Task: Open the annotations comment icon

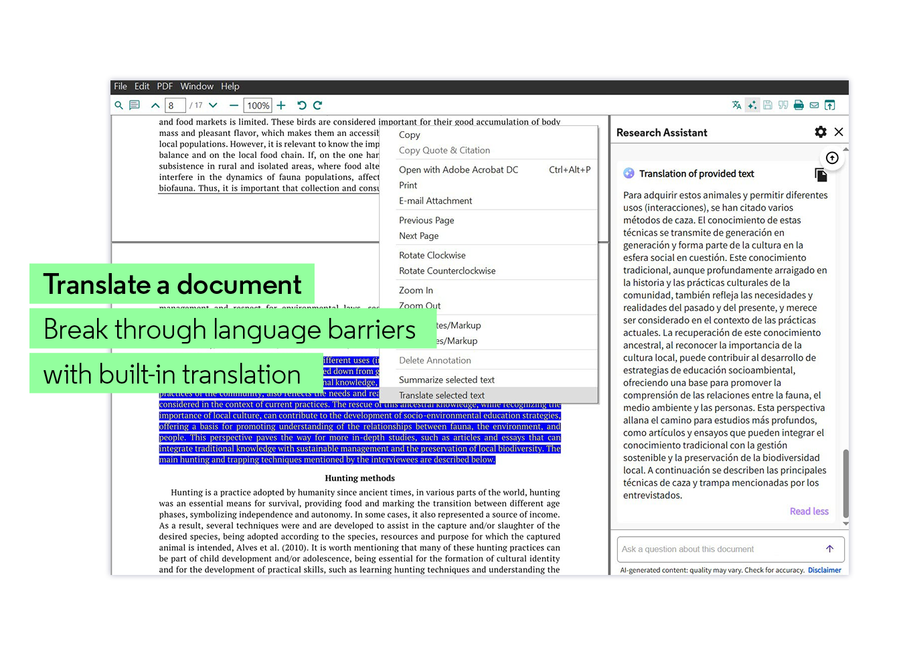Action: click(x=135, y=105)
